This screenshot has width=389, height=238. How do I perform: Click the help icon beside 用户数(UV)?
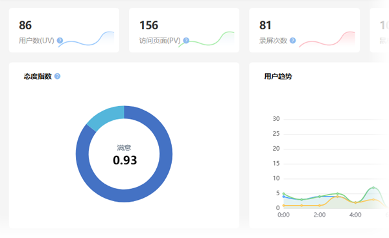(x=60, y=41)
